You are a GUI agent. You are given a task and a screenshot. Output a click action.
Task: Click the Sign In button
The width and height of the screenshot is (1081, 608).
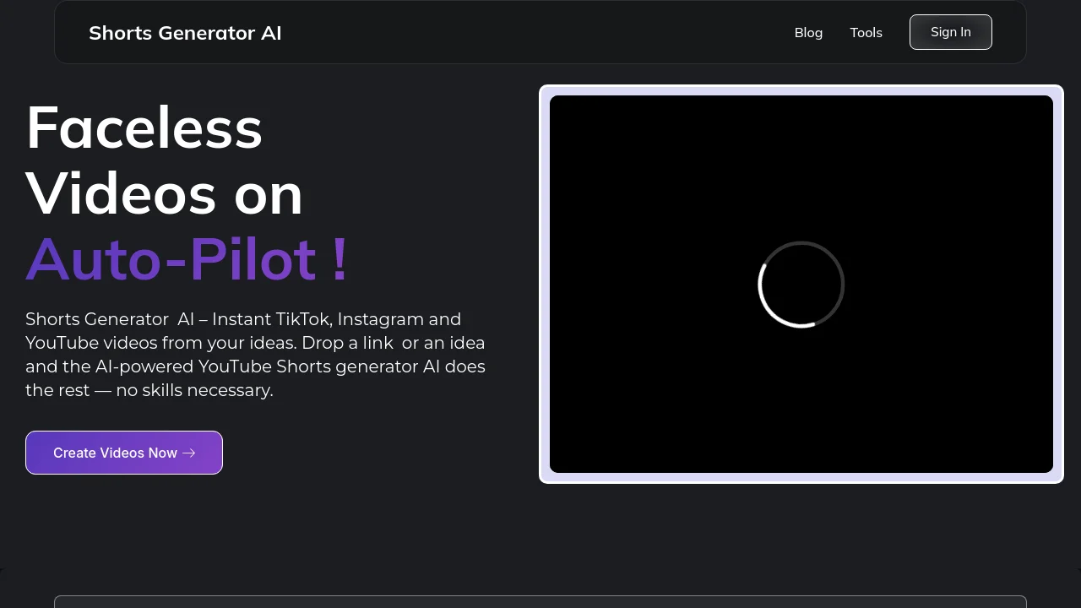point(950,32)
